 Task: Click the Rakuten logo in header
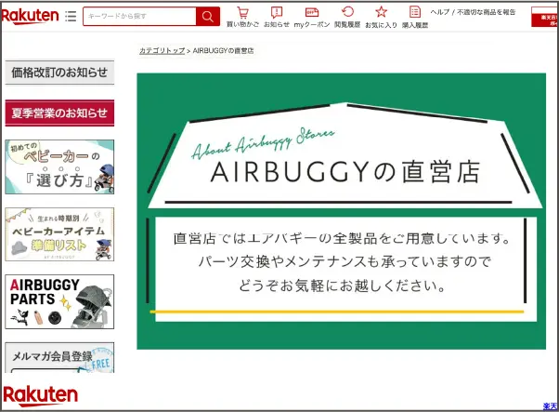pyautogui.click(x=30, y=16)
